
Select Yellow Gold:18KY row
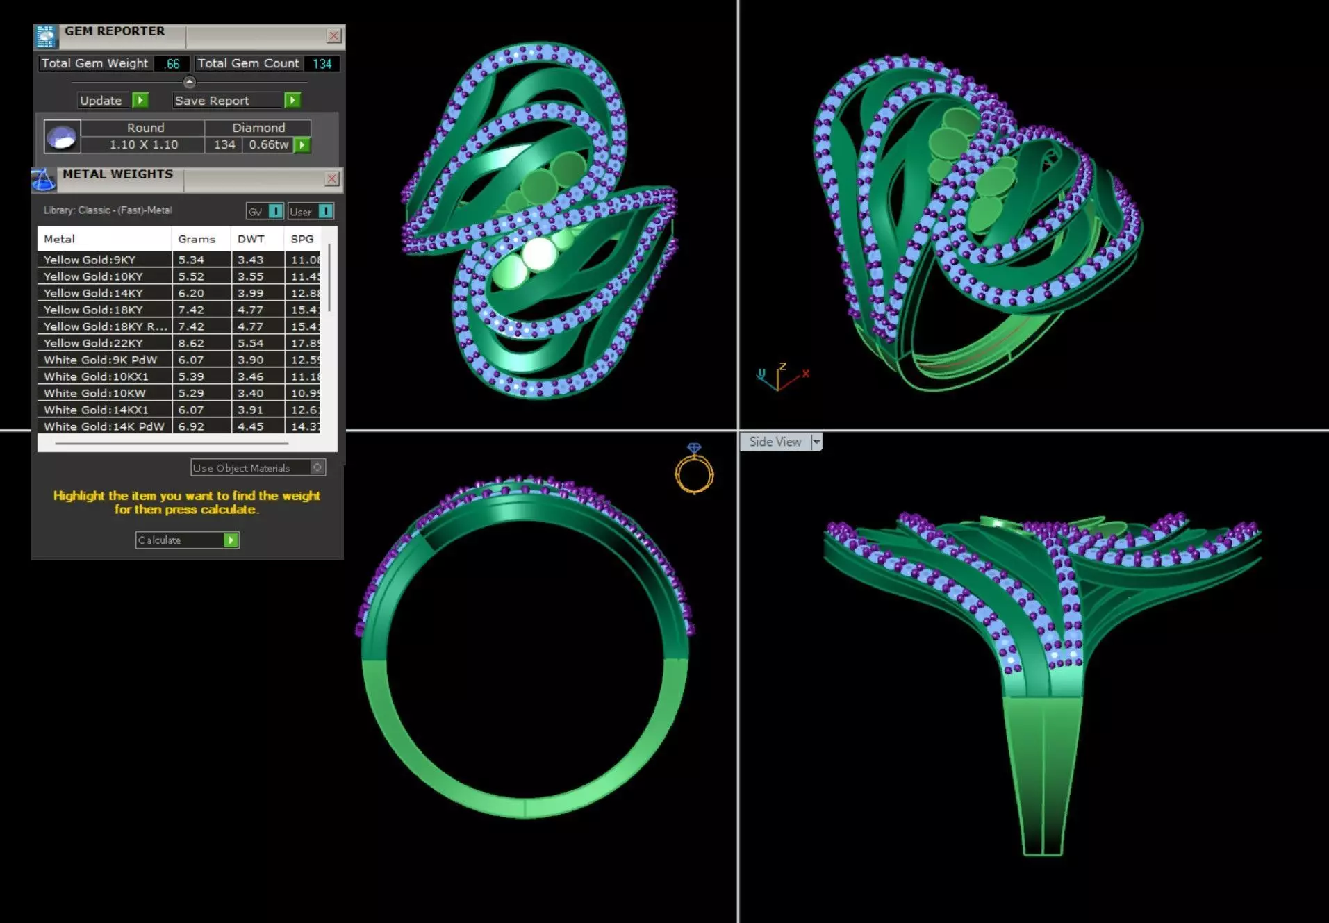tap(179, 310)
